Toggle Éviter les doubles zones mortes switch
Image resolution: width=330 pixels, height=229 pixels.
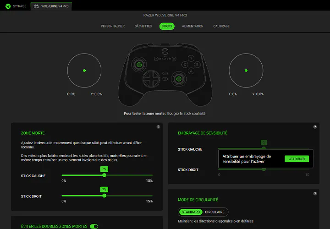(94, 226)
